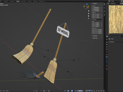Switch to the UV Editing workspace tab

(x=35, y=1)
